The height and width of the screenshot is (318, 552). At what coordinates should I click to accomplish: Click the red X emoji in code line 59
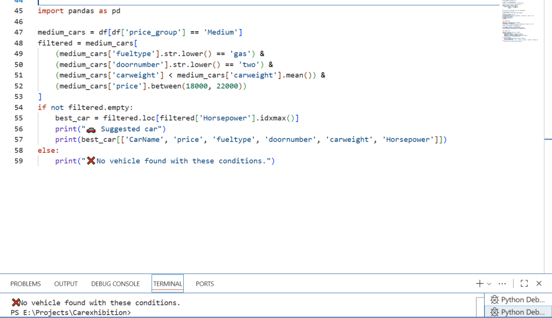[x=91, y=161]
